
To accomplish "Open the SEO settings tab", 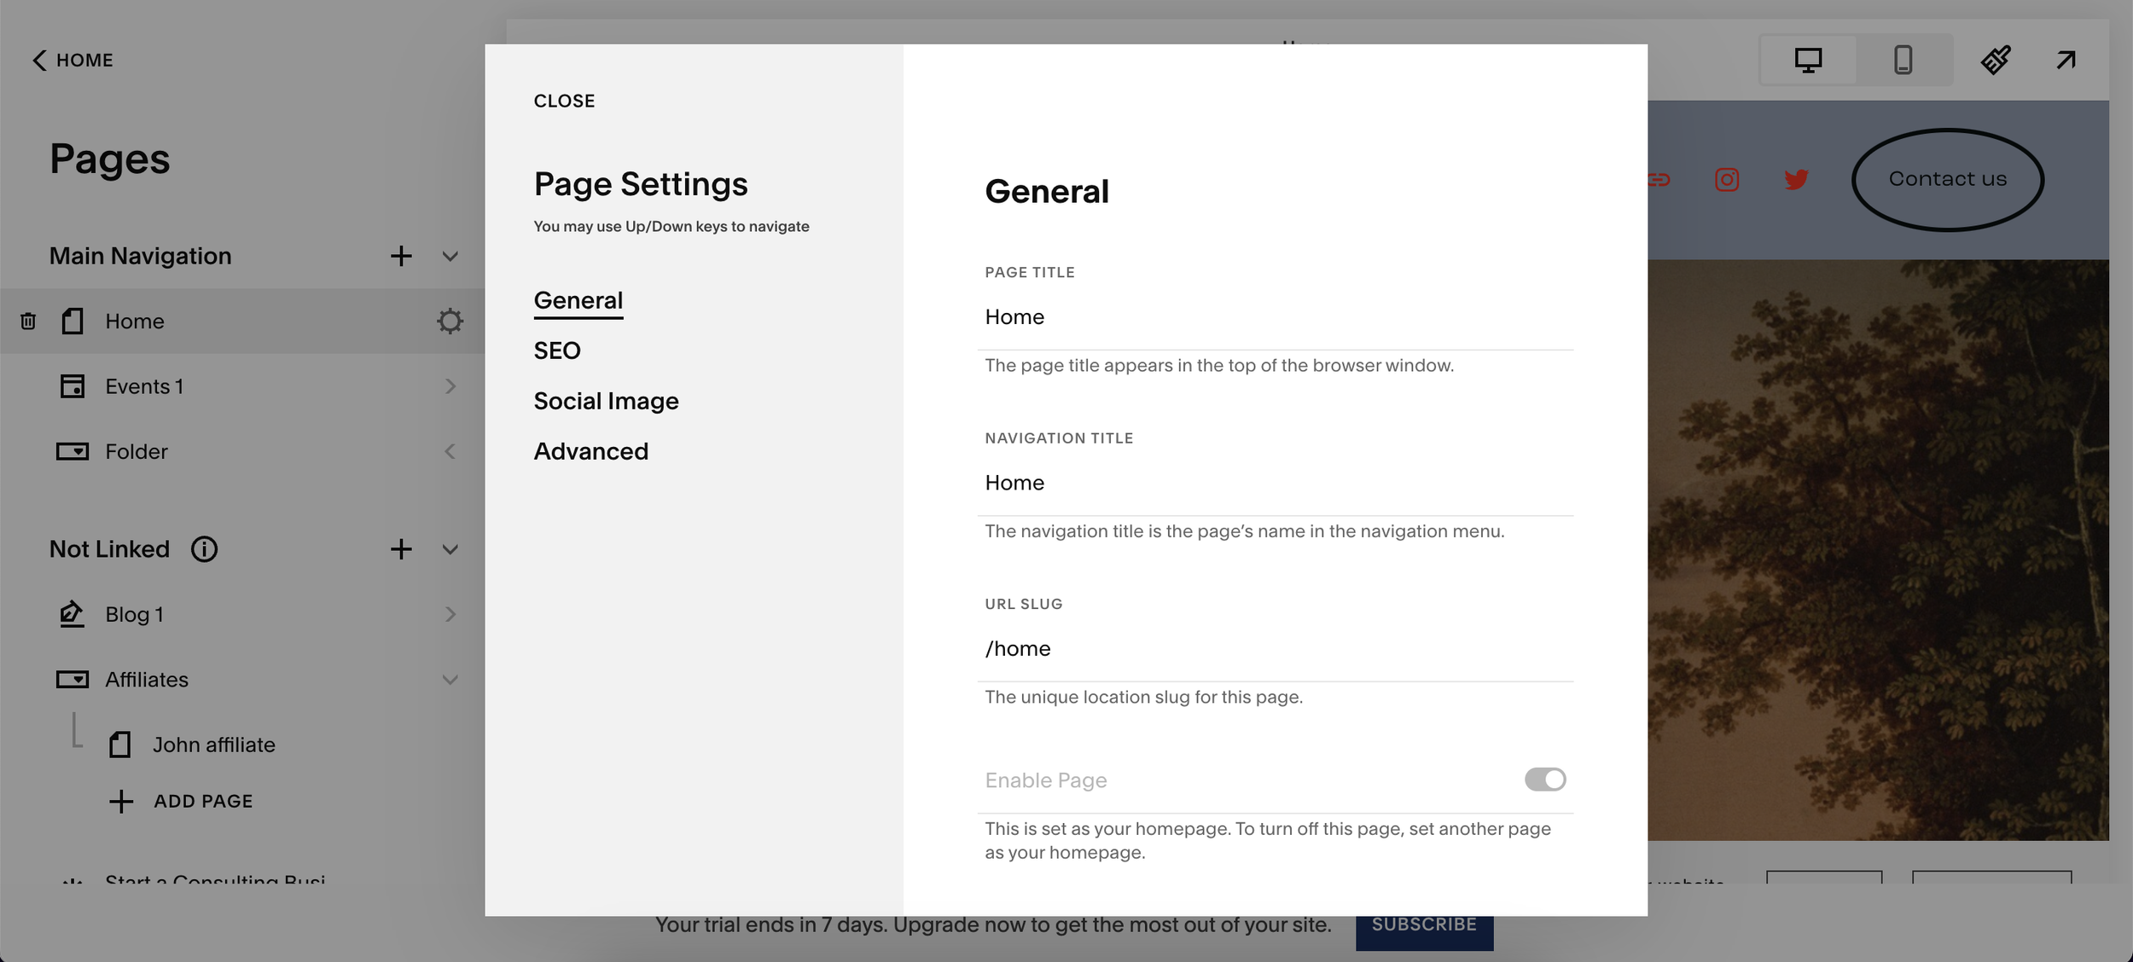I will click(x=557, y=351).
